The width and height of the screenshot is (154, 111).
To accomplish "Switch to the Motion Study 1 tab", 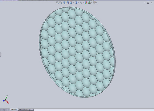I will (26, 109).
